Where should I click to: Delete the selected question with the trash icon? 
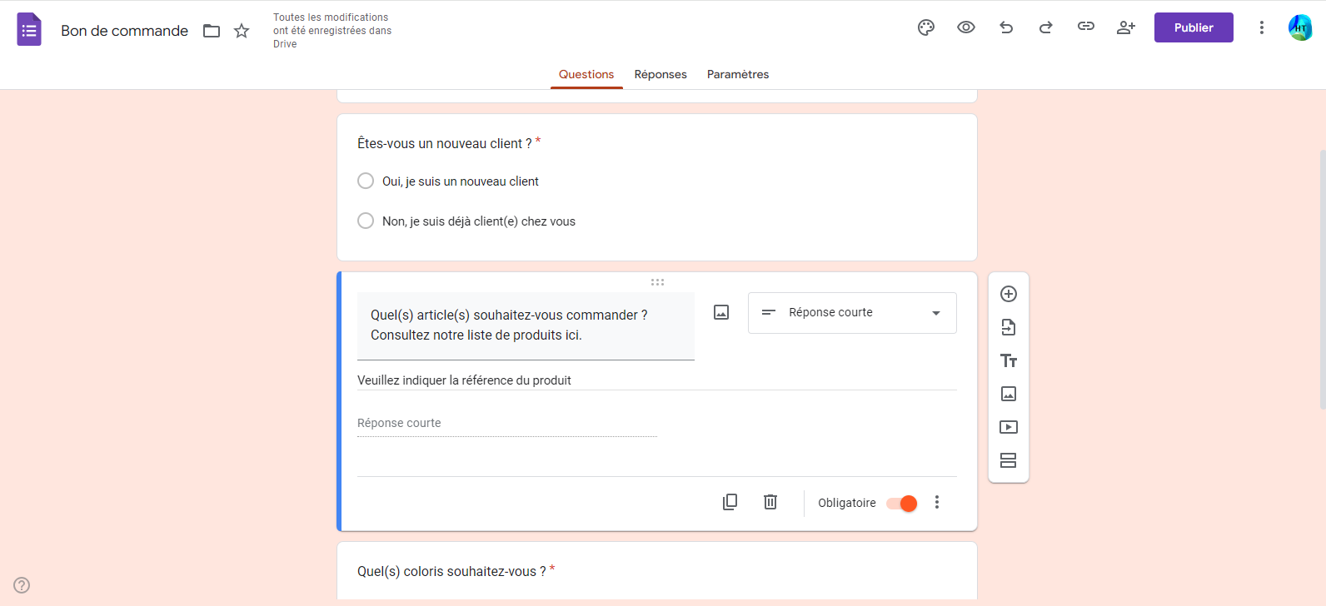770,502
